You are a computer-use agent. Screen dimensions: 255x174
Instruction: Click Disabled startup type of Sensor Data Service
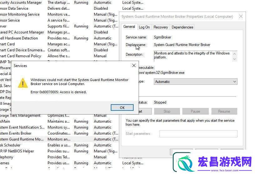(x=101, y=8)
